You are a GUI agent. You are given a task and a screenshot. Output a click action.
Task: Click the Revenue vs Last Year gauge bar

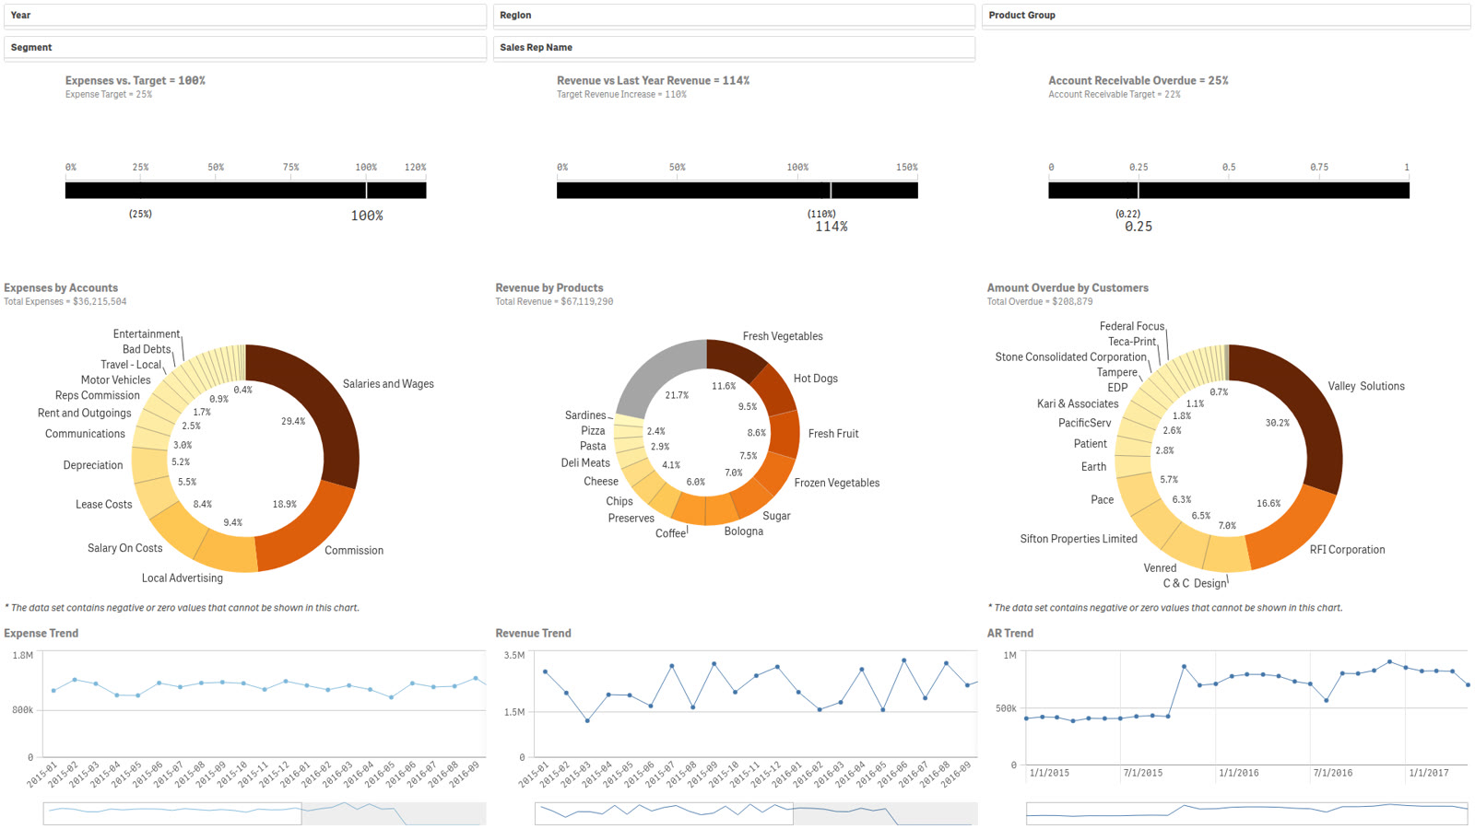point(737,191)
